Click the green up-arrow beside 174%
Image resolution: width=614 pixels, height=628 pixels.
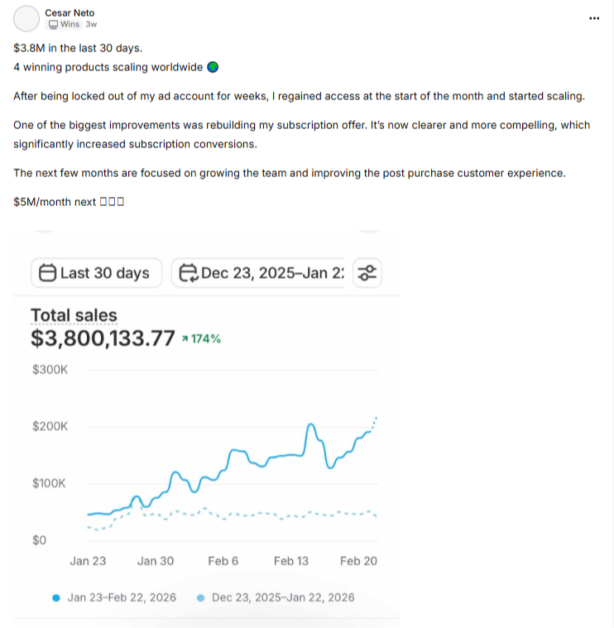pos(185,339)
